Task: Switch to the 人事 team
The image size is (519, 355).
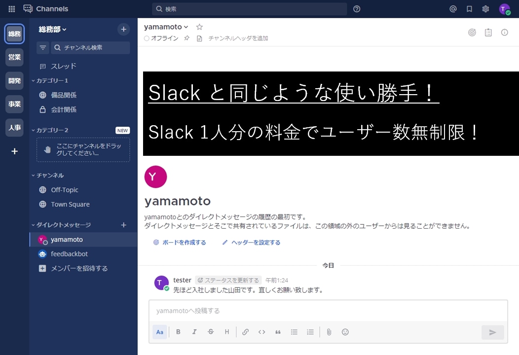Action: [x=15, y=128]
